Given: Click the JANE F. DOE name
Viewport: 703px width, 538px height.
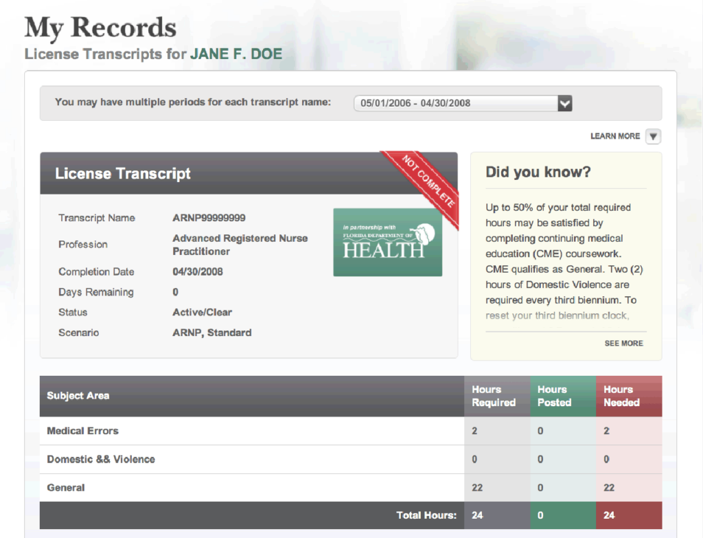Looking at the screenshot, I should (x=235, y=54).
